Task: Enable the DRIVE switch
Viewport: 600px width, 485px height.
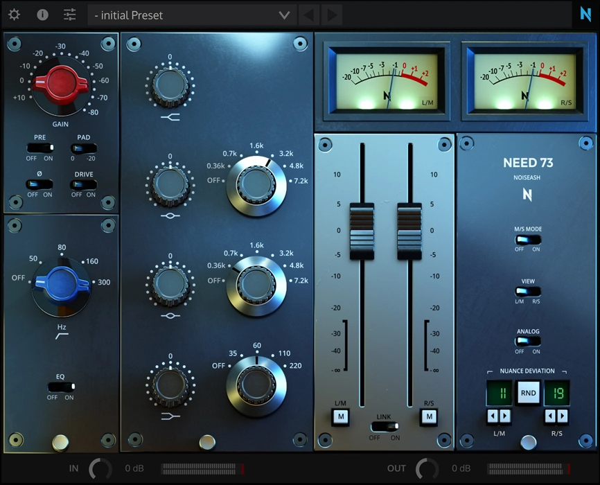Action: (83, 186)
